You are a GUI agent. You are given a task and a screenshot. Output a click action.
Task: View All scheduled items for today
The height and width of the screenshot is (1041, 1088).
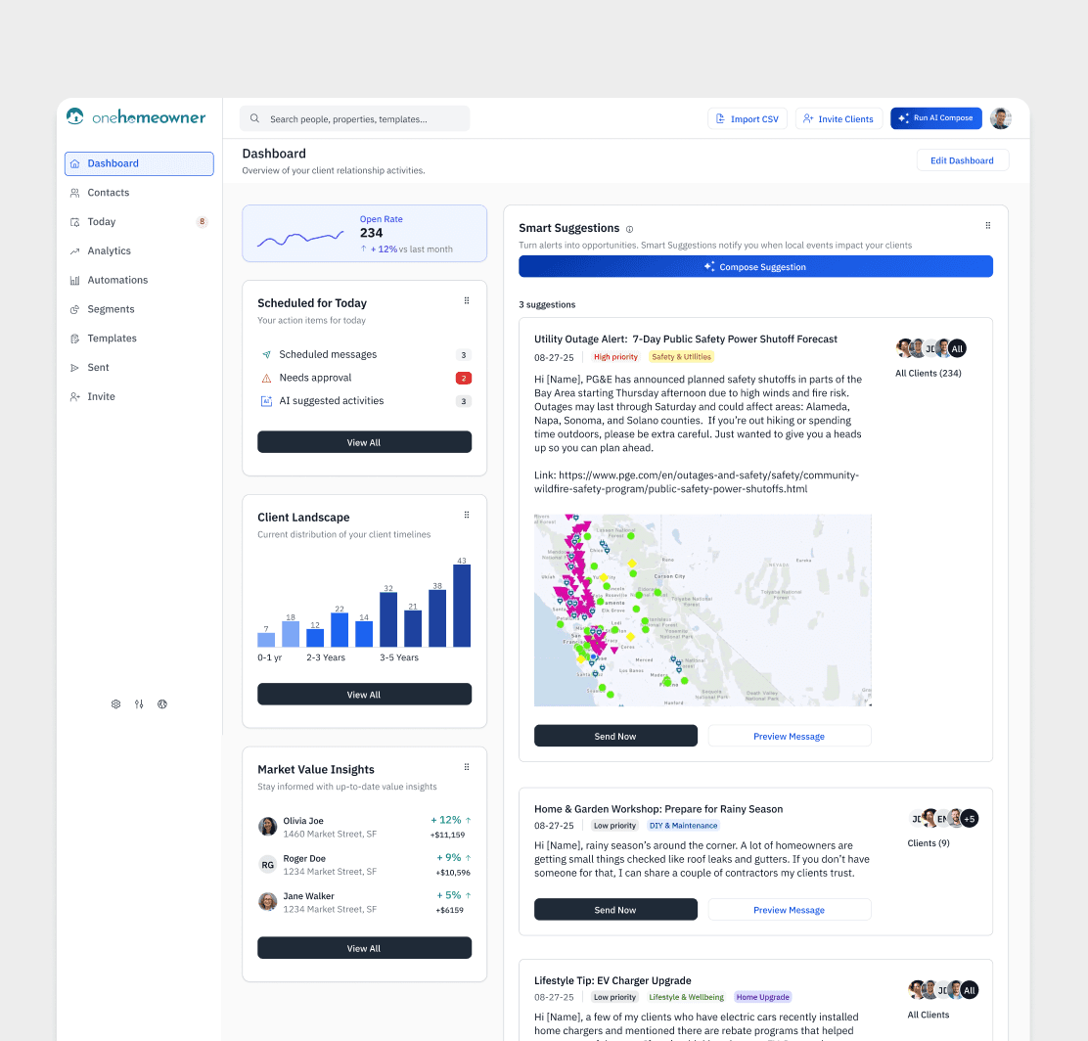click(x=364, y=442)
